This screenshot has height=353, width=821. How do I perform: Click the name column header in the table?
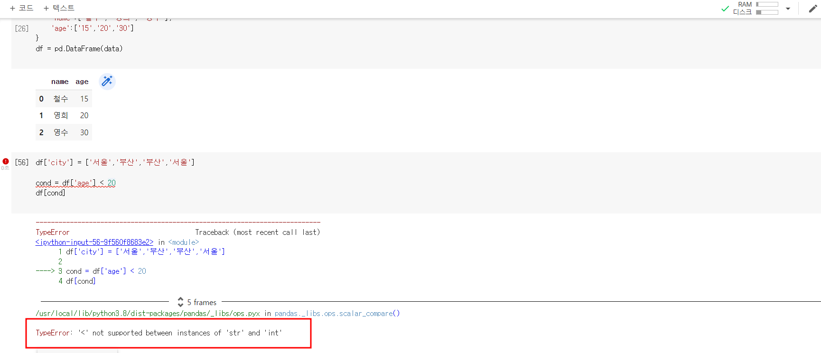(x=60, y=82)
